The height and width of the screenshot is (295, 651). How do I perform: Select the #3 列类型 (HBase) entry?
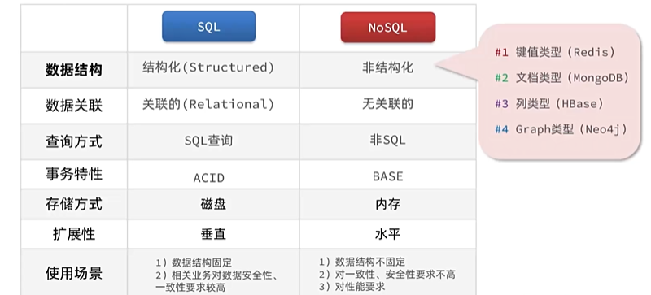coord(549,103)
